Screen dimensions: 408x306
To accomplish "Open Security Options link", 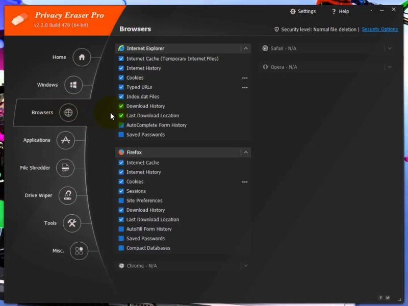I will pos(379,30).
